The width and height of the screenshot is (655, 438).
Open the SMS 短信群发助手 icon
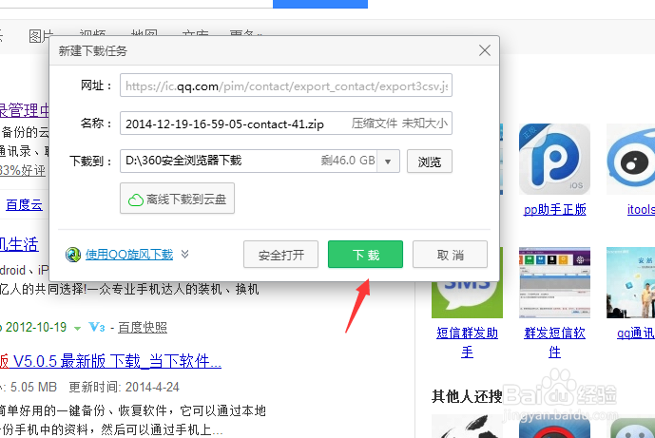467,299
